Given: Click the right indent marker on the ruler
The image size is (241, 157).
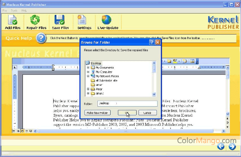Looking at the screenshot, I should coord(199,67).
